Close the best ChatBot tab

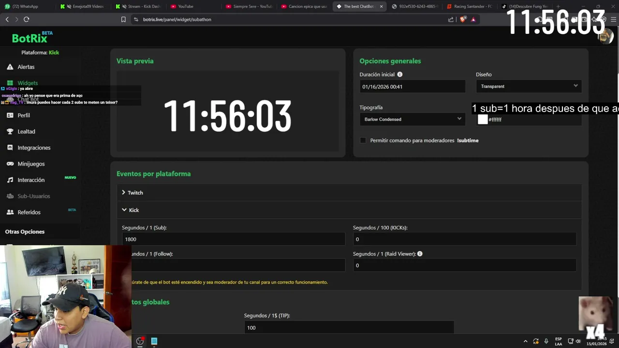coord(381,6)
